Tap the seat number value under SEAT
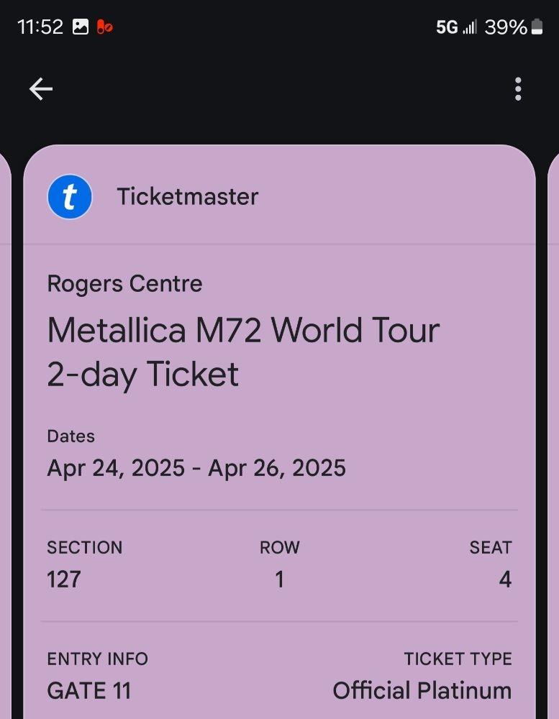Image resolution: width=559 pixels, height=719 pixels. (505, 580)
